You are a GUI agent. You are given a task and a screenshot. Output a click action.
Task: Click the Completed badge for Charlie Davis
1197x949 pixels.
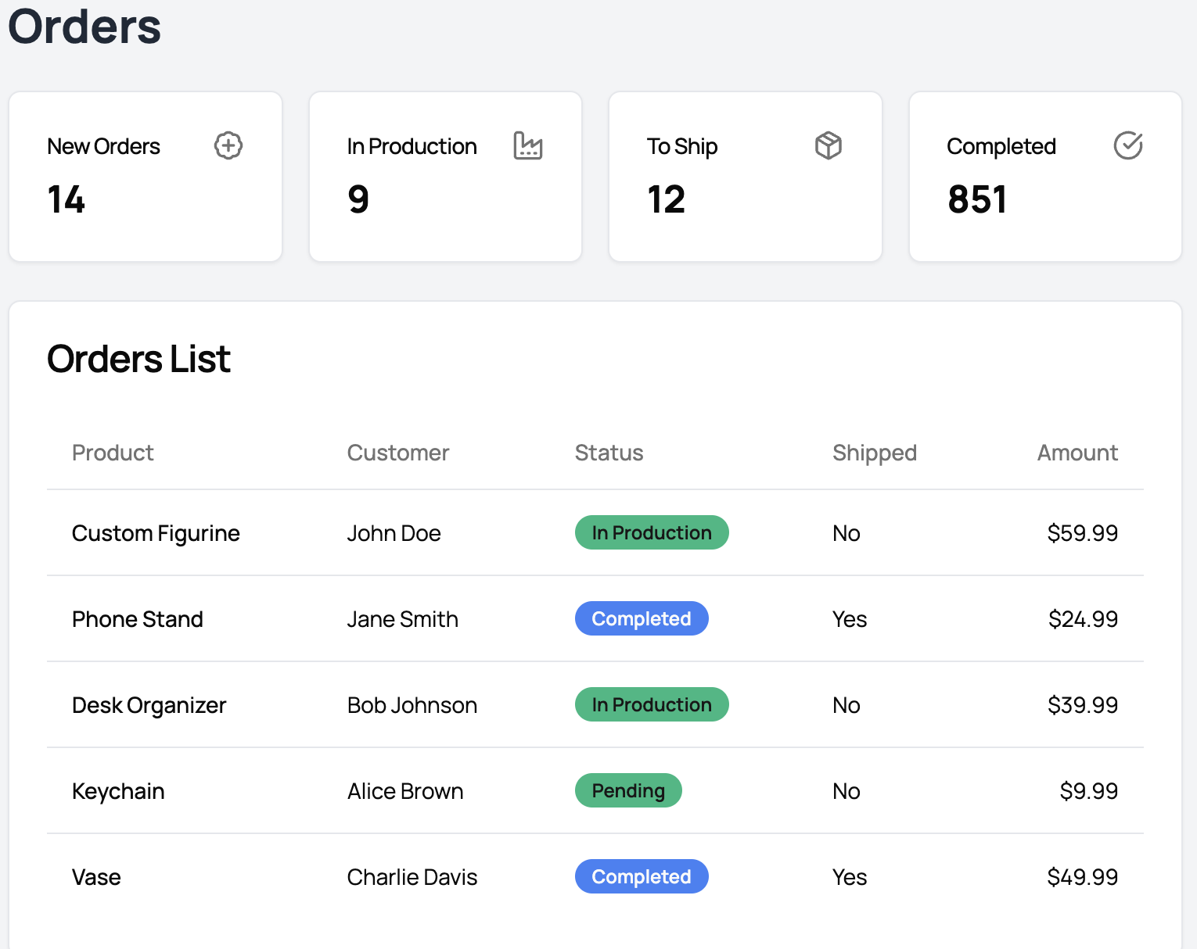tap(642, 876)
